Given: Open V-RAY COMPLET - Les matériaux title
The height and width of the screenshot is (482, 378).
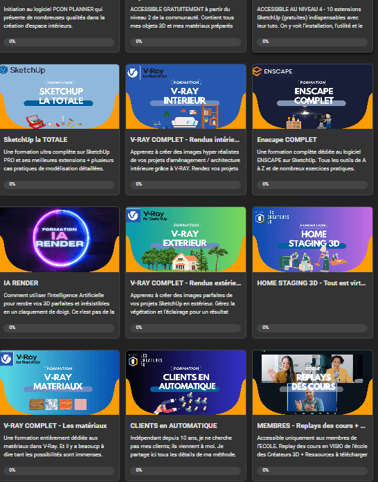Looking at the screenshot, I should click(55, 426).
